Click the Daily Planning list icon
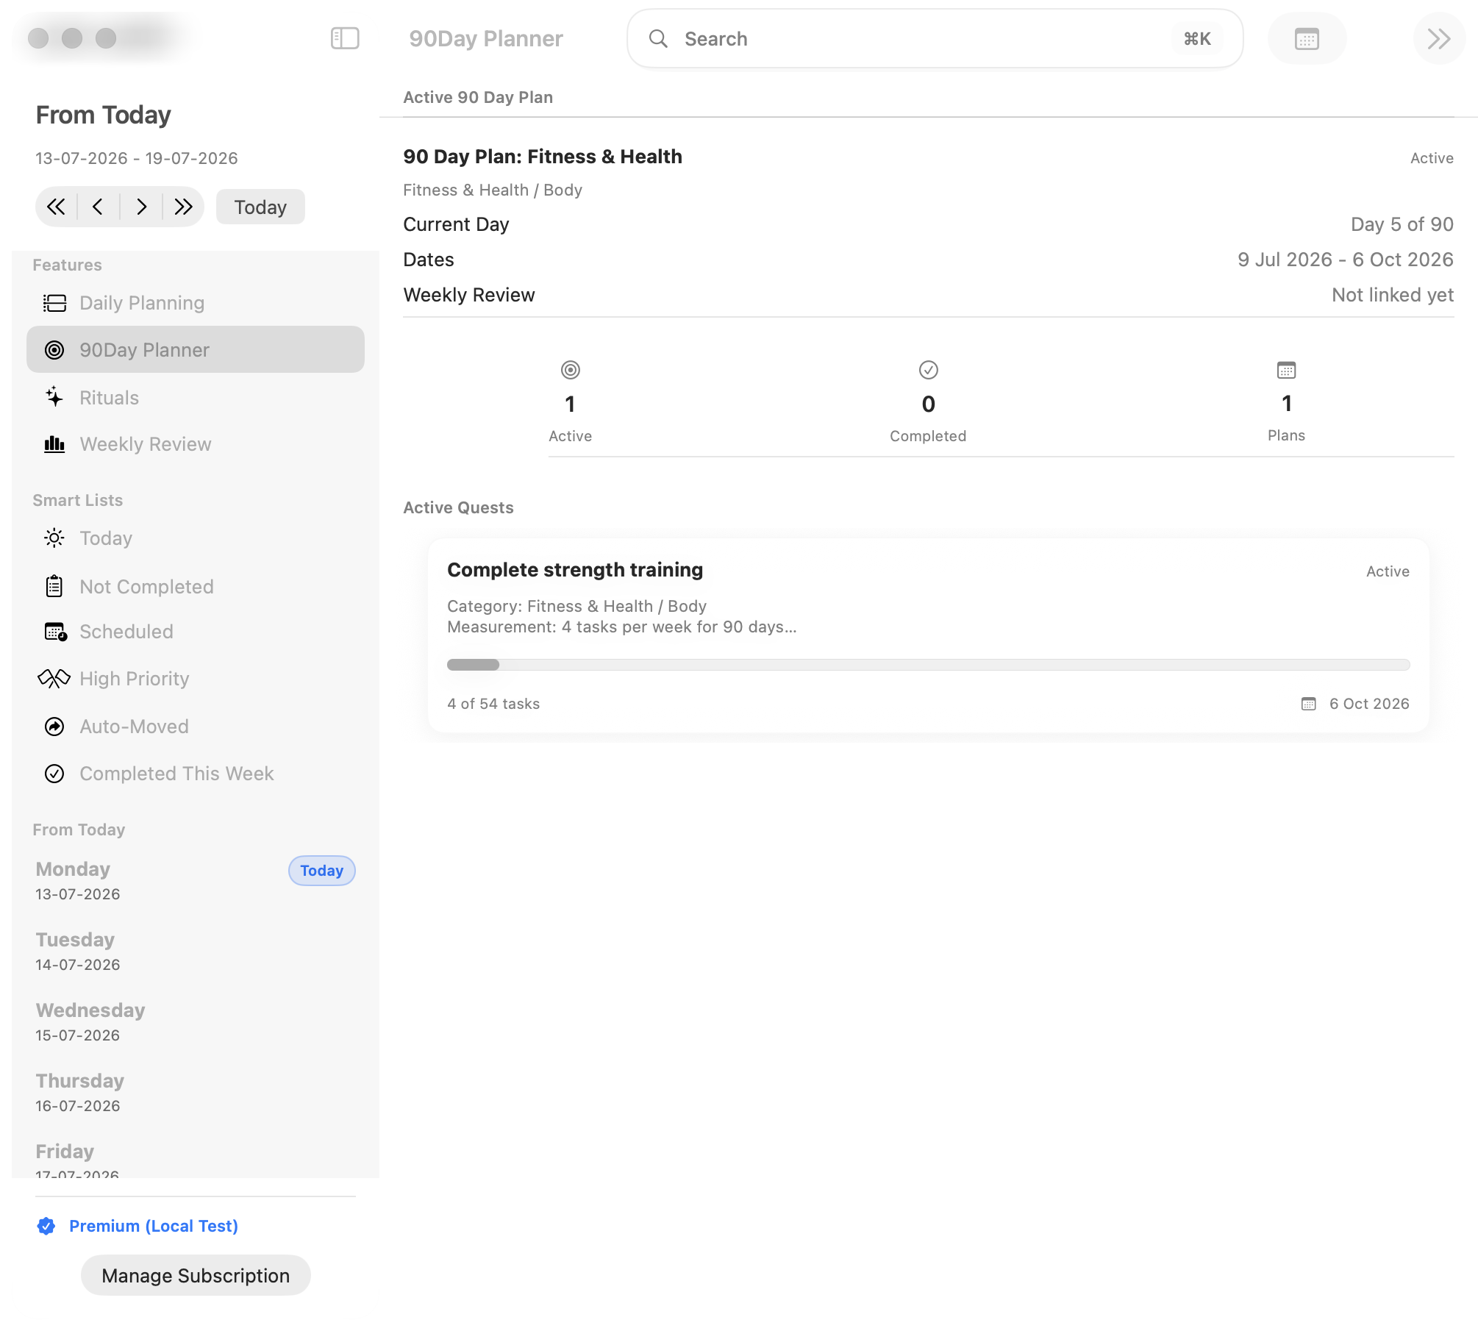Image resolution: width=1478 pixels, height=1331 pixels. 54,303
